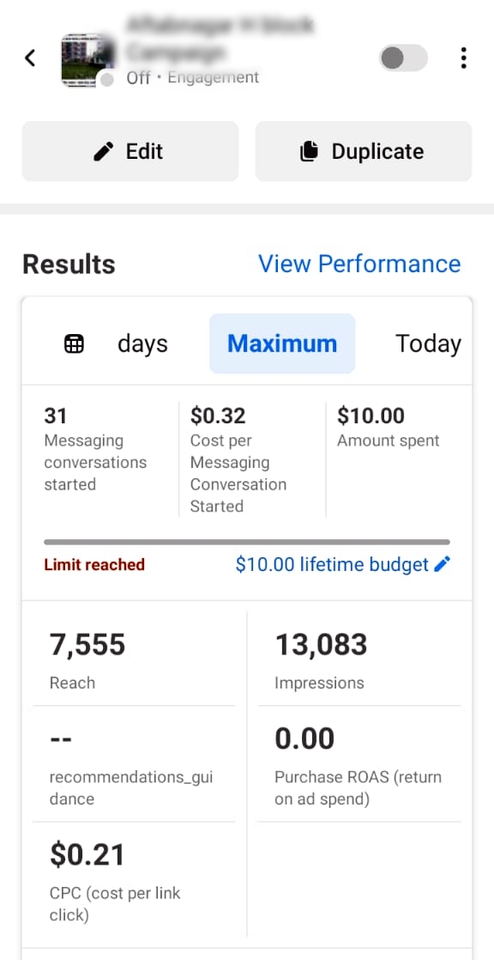Select the days range tab
This screenshot has height=960, width=494.
tap(142, 343)
